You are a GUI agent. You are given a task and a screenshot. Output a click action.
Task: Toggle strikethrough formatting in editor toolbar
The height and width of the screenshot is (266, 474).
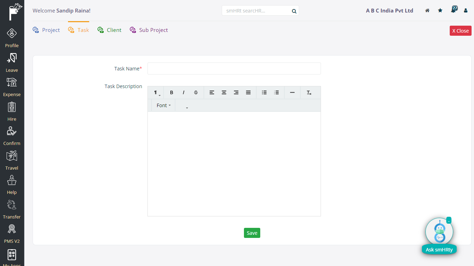coord(196,93)
